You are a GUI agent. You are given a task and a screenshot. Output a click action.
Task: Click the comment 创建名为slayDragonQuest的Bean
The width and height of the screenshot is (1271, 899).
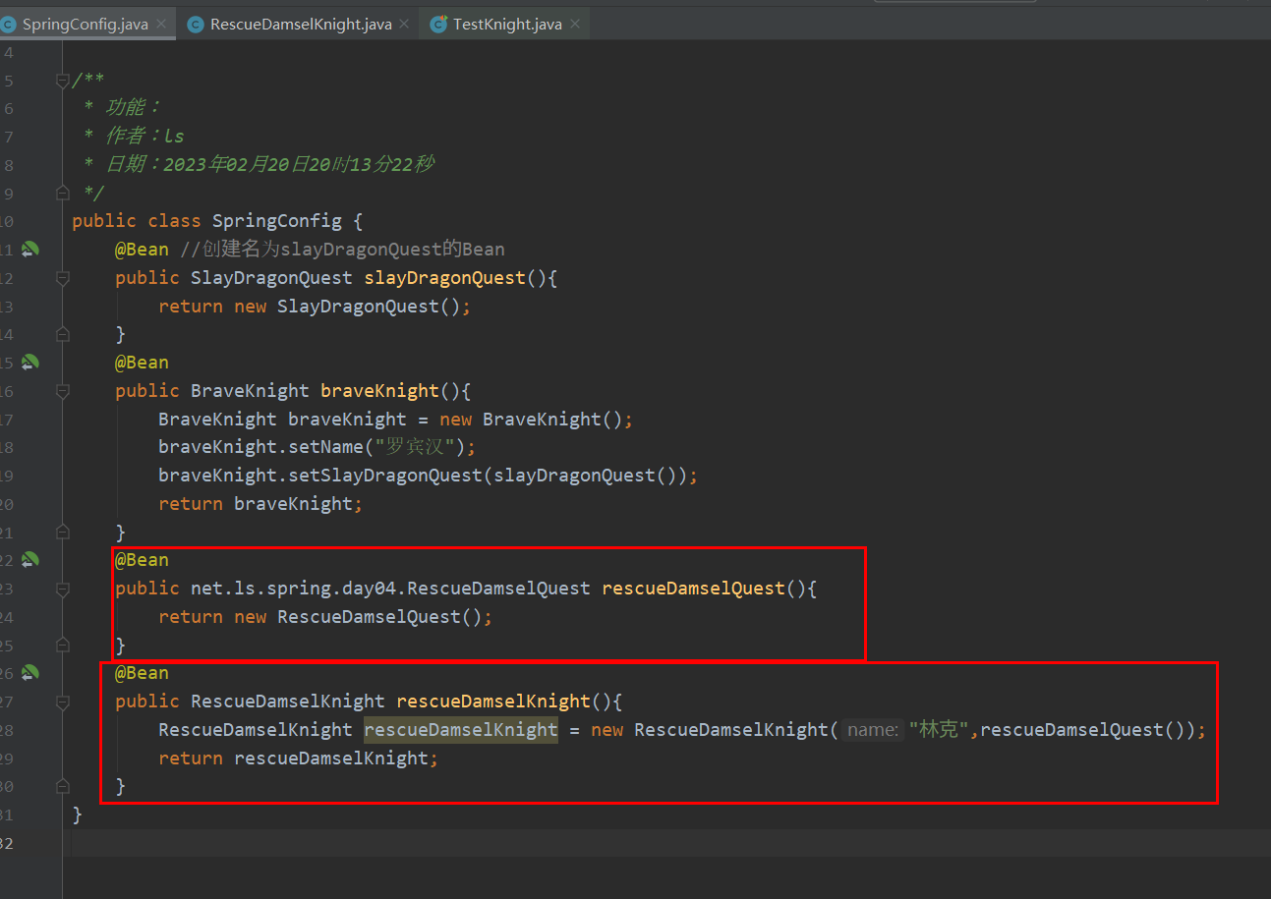coord(342,250)
